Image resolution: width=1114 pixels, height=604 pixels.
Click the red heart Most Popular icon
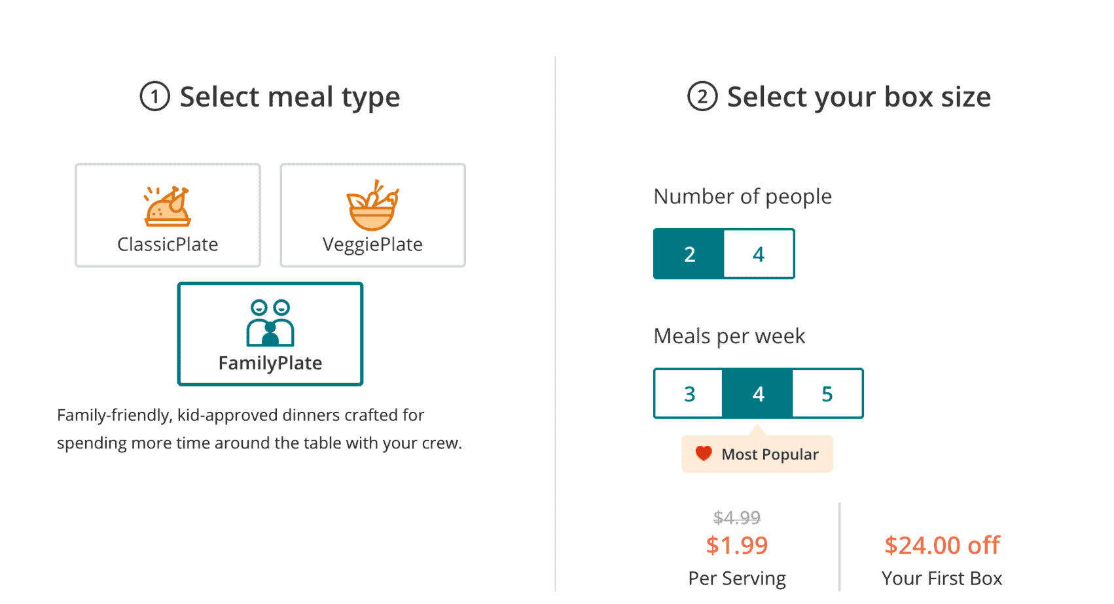[x=704, y=454]
